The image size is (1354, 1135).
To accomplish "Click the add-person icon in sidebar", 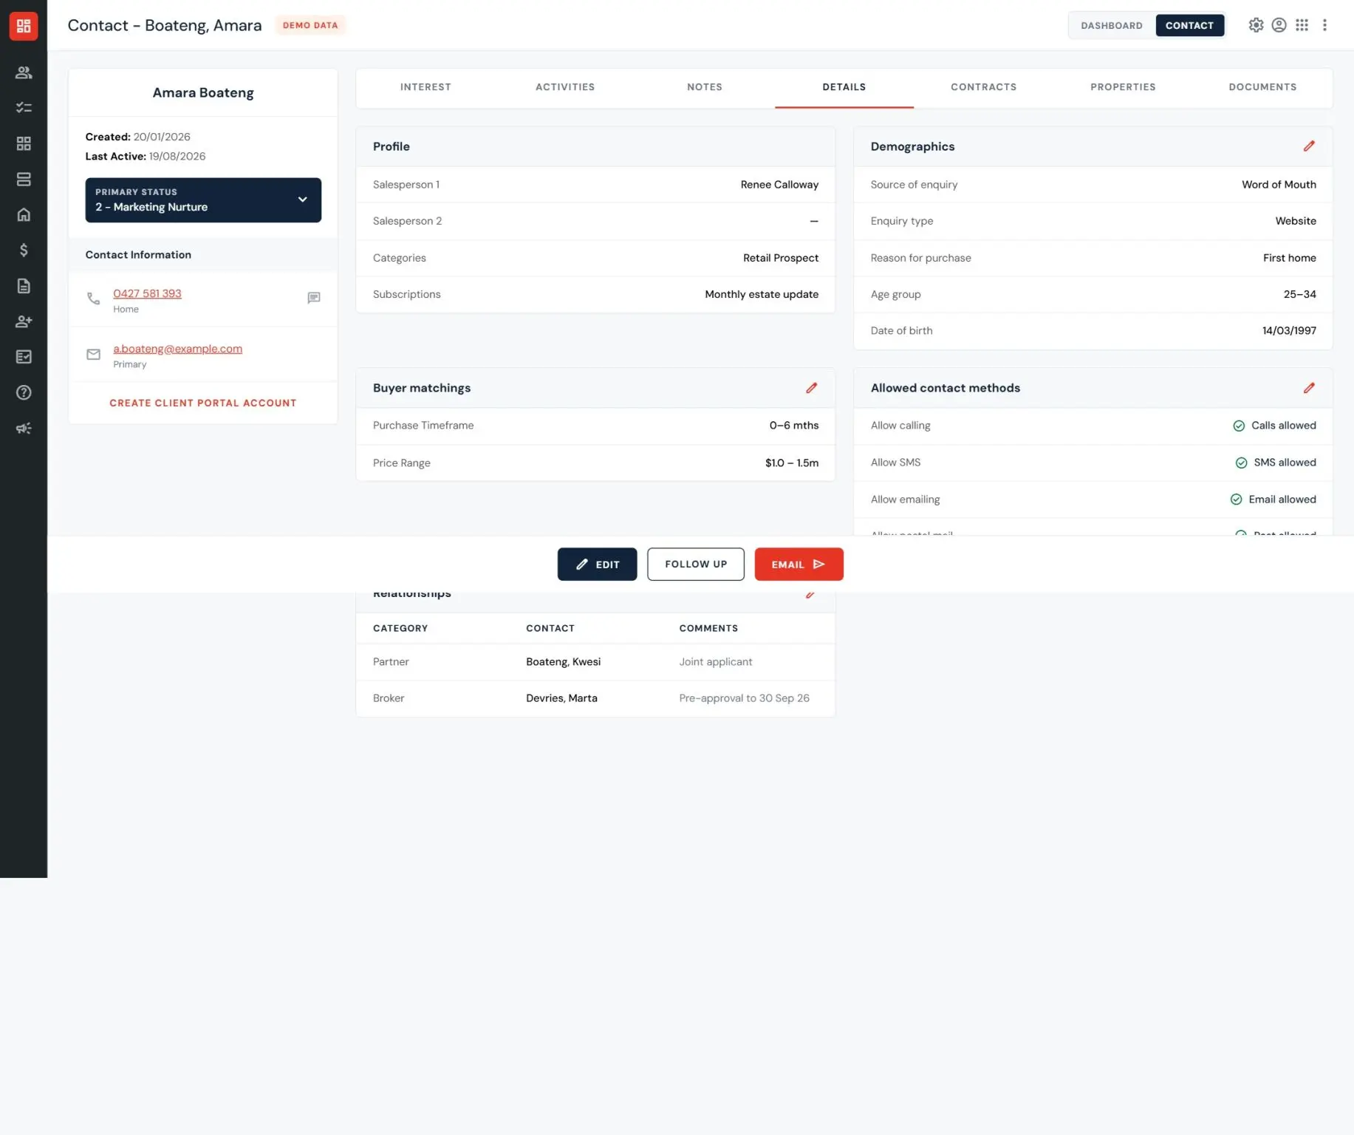I will pyautogui.click(x=24, y=321).
